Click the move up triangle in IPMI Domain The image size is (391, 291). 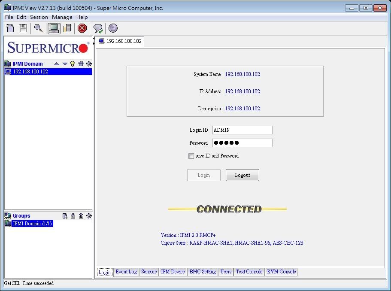pyautogui.click(x=56, y=64)
